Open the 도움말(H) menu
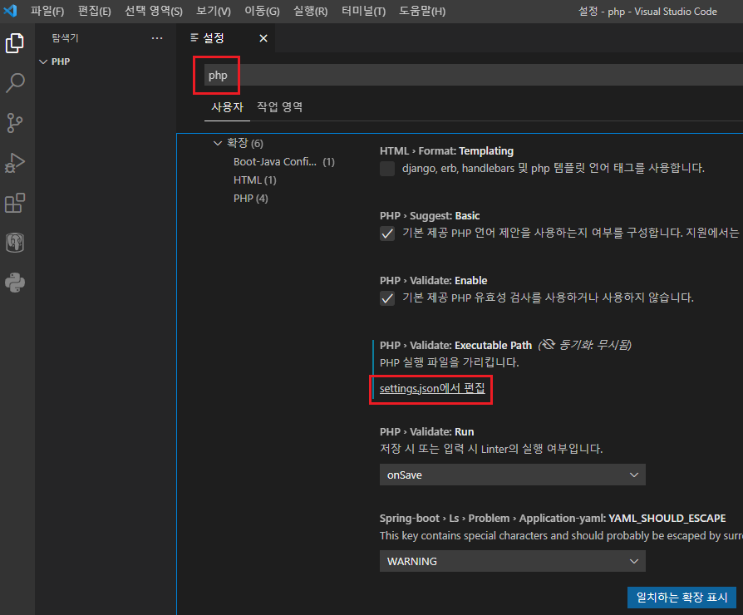 click(422, 11)
